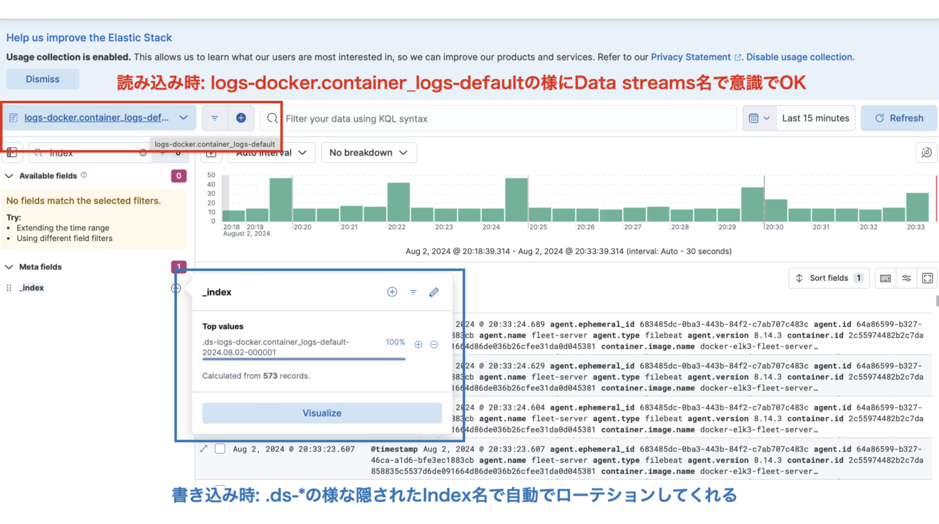Open keyboard shortcuts icon near Sort fields
Image resolution: width=939 pixels, height=524 pixels.
(x=885, y=278)
